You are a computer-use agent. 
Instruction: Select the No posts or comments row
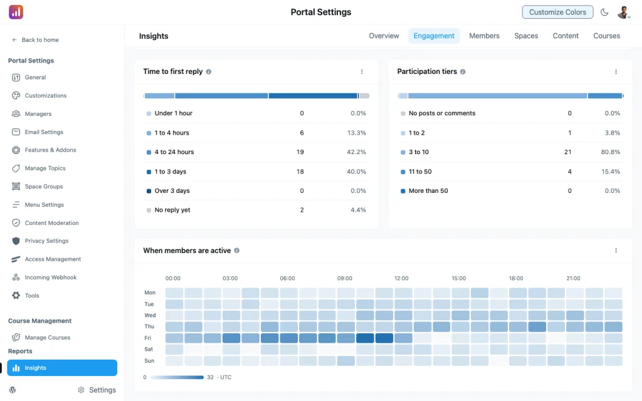[x=510, y=113]
